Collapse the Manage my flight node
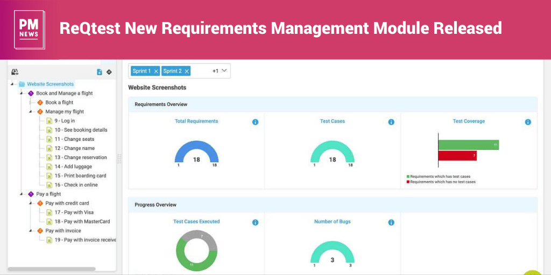The image size is (551, 275). 31,112
